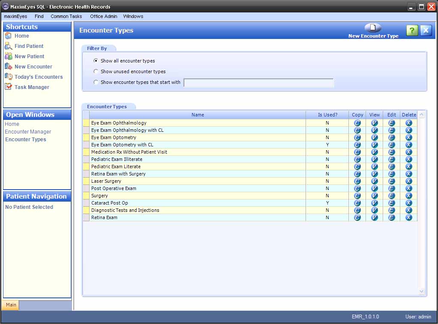Click the New Encounter Type document icon
Viewport: 438px width, 324px height.
(x=372, y=28)
